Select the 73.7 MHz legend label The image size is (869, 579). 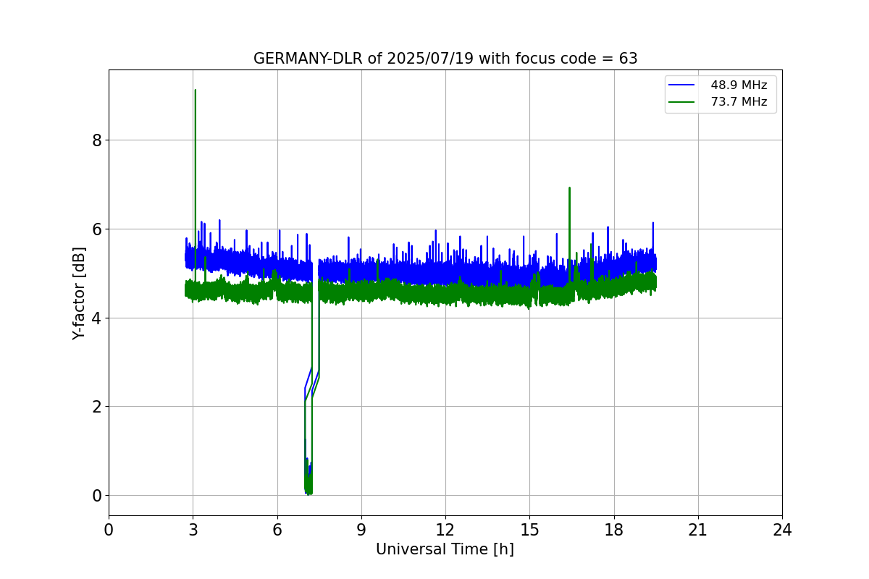[x=739, y=102]
